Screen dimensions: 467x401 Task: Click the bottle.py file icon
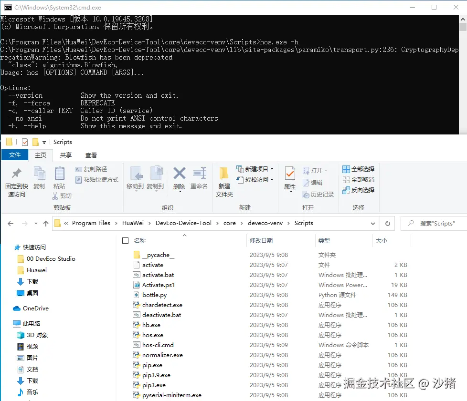click(137, 295)
